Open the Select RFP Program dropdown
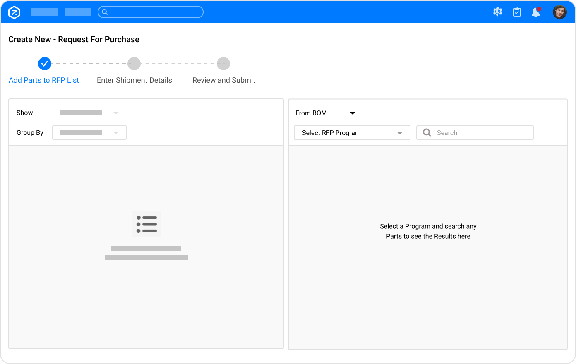This screenshot has width=576, height=364. (352, 133)
